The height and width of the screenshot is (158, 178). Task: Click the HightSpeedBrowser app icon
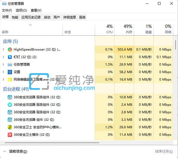(x=10, y=49)
